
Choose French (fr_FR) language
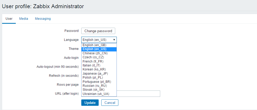[x=99, y=61]
